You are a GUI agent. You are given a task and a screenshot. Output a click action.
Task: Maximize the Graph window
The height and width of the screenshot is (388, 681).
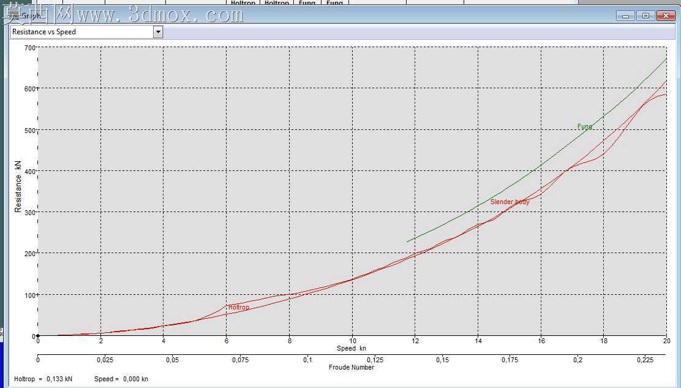[646, 16]
